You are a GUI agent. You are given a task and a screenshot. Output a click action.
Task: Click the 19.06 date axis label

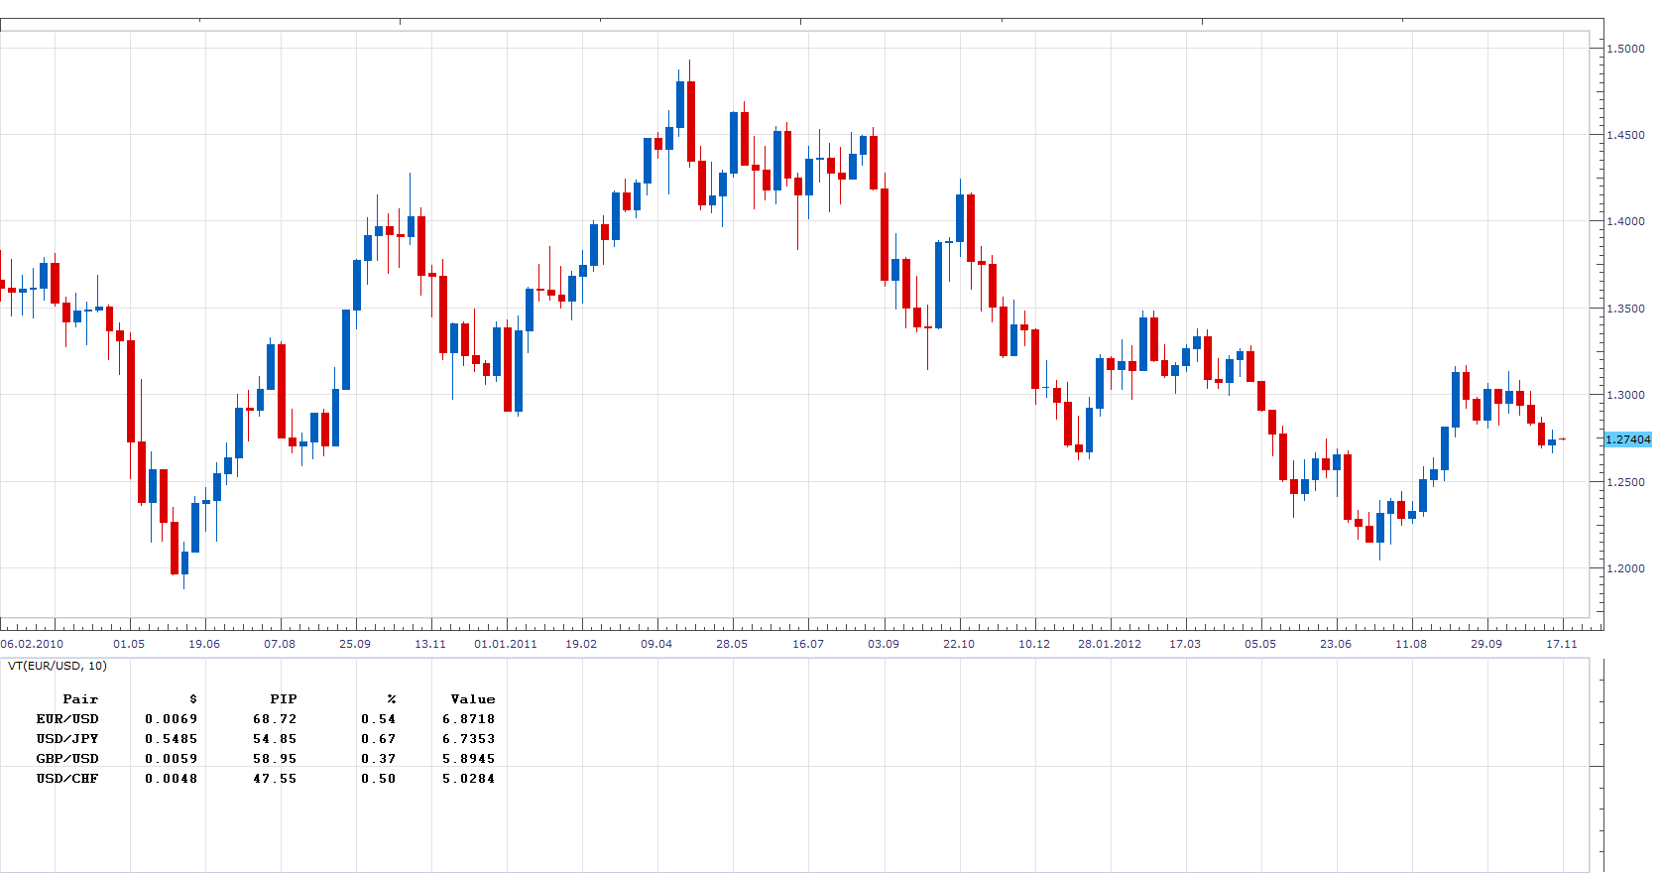[204, 644]
